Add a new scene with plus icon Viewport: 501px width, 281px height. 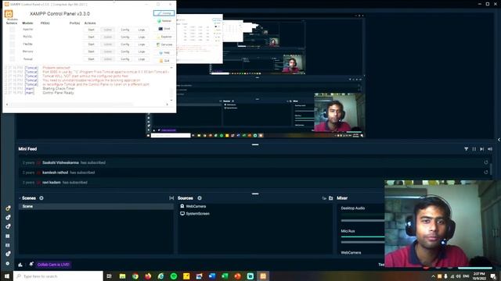click(41, 198)
